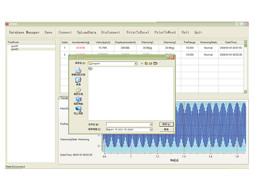
Task: Switch to the Tendency tab
Action: pos(63,98)
